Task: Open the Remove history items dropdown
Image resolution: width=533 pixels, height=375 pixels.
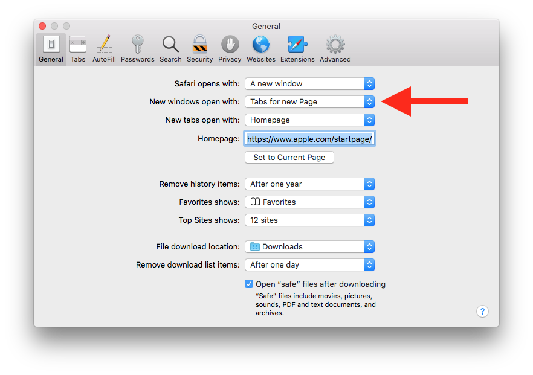Action: 309,184
